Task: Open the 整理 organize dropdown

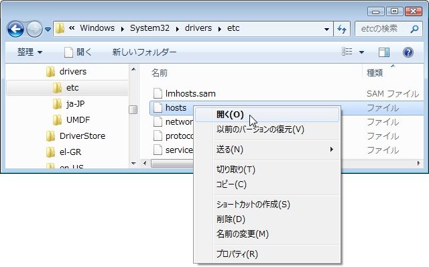Action: pyautogui.click(x=29, y=52)
